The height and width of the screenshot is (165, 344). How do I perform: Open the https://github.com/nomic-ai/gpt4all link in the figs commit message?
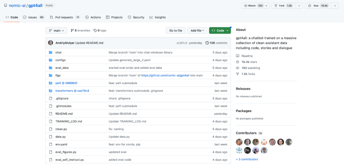click(165, 75)
